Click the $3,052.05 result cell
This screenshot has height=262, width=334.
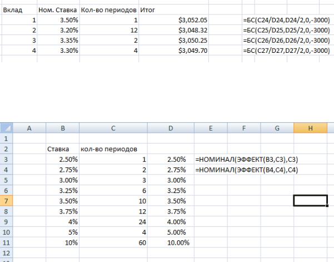[x=173, y=20]
